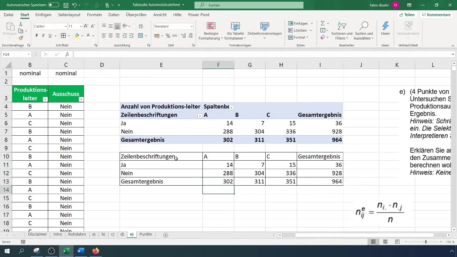This screenshot has height=257, width=457.
Task: Toggle underline formatting U button
Action: (x=50, y=36)
